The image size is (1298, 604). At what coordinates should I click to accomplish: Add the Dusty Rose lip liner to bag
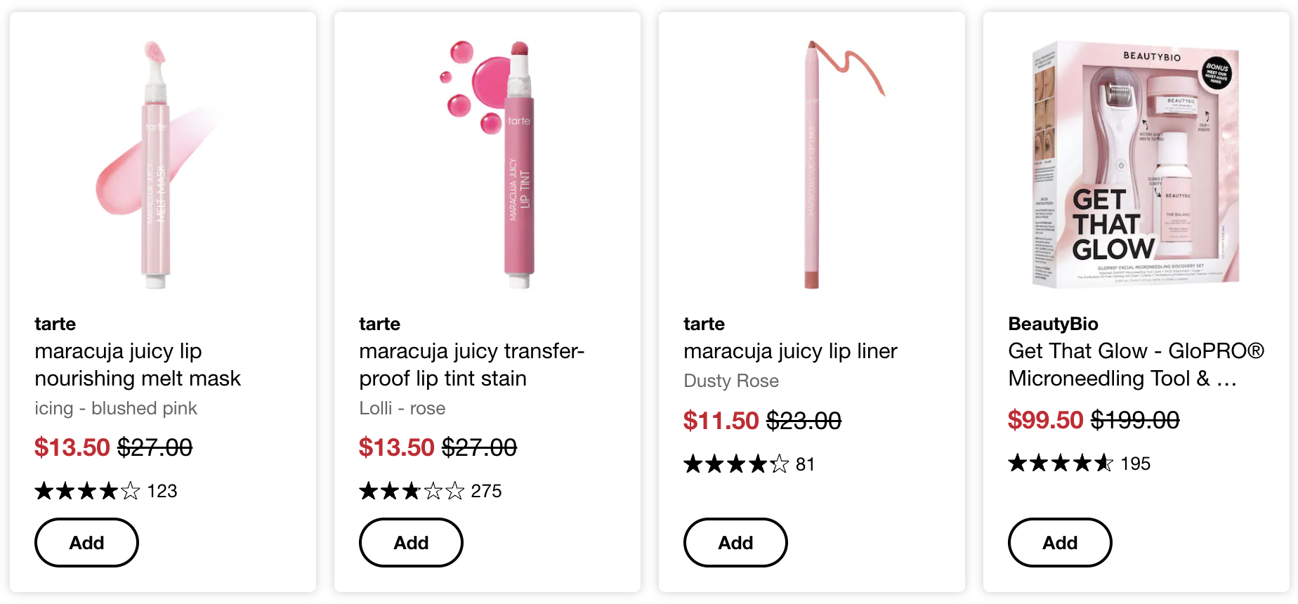735,542
